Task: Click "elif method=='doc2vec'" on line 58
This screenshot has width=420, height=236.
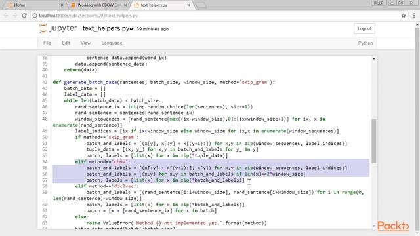Action: coord(107,186)
